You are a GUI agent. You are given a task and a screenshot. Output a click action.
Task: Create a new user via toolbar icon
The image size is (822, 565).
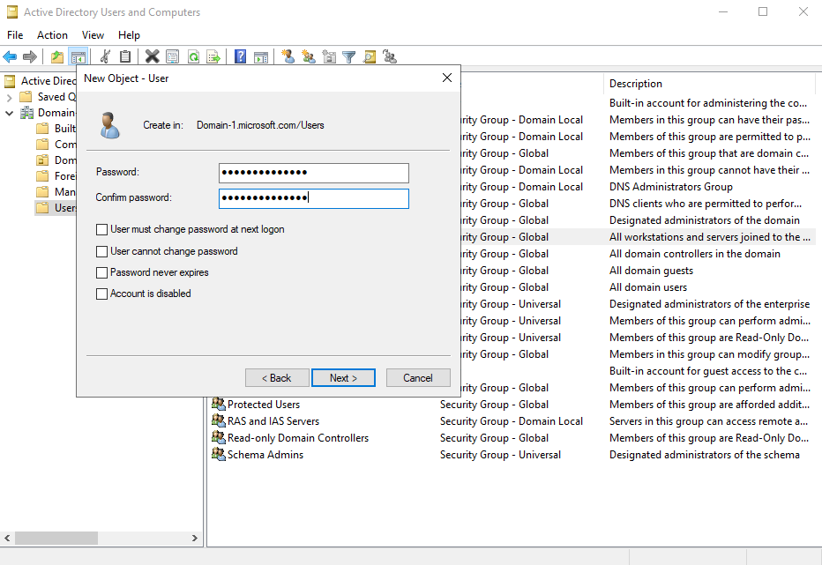[288, 56]
